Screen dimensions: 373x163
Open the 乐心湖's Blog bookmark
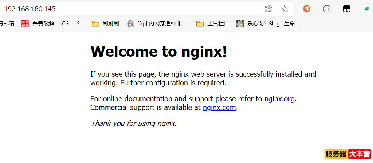[268, 24]
